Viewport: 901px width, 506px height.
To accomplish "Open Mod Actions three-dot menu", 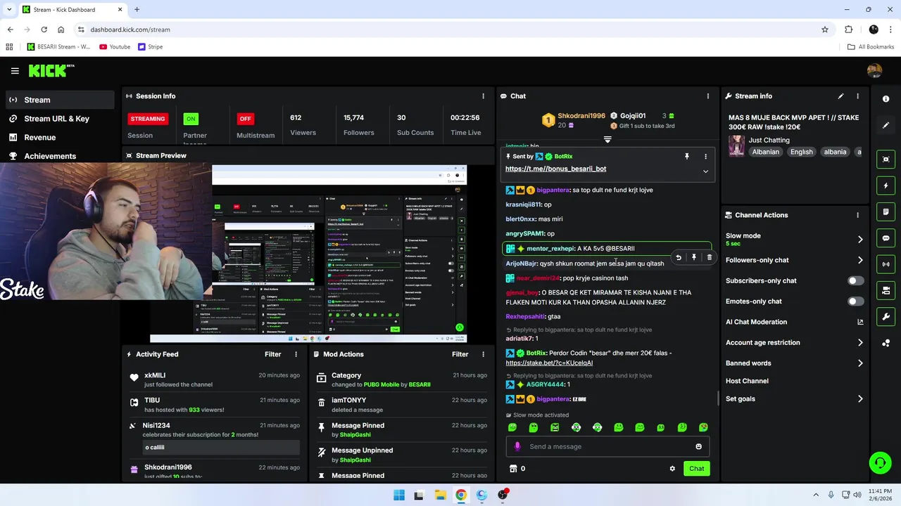I will [x=483, y=354].
